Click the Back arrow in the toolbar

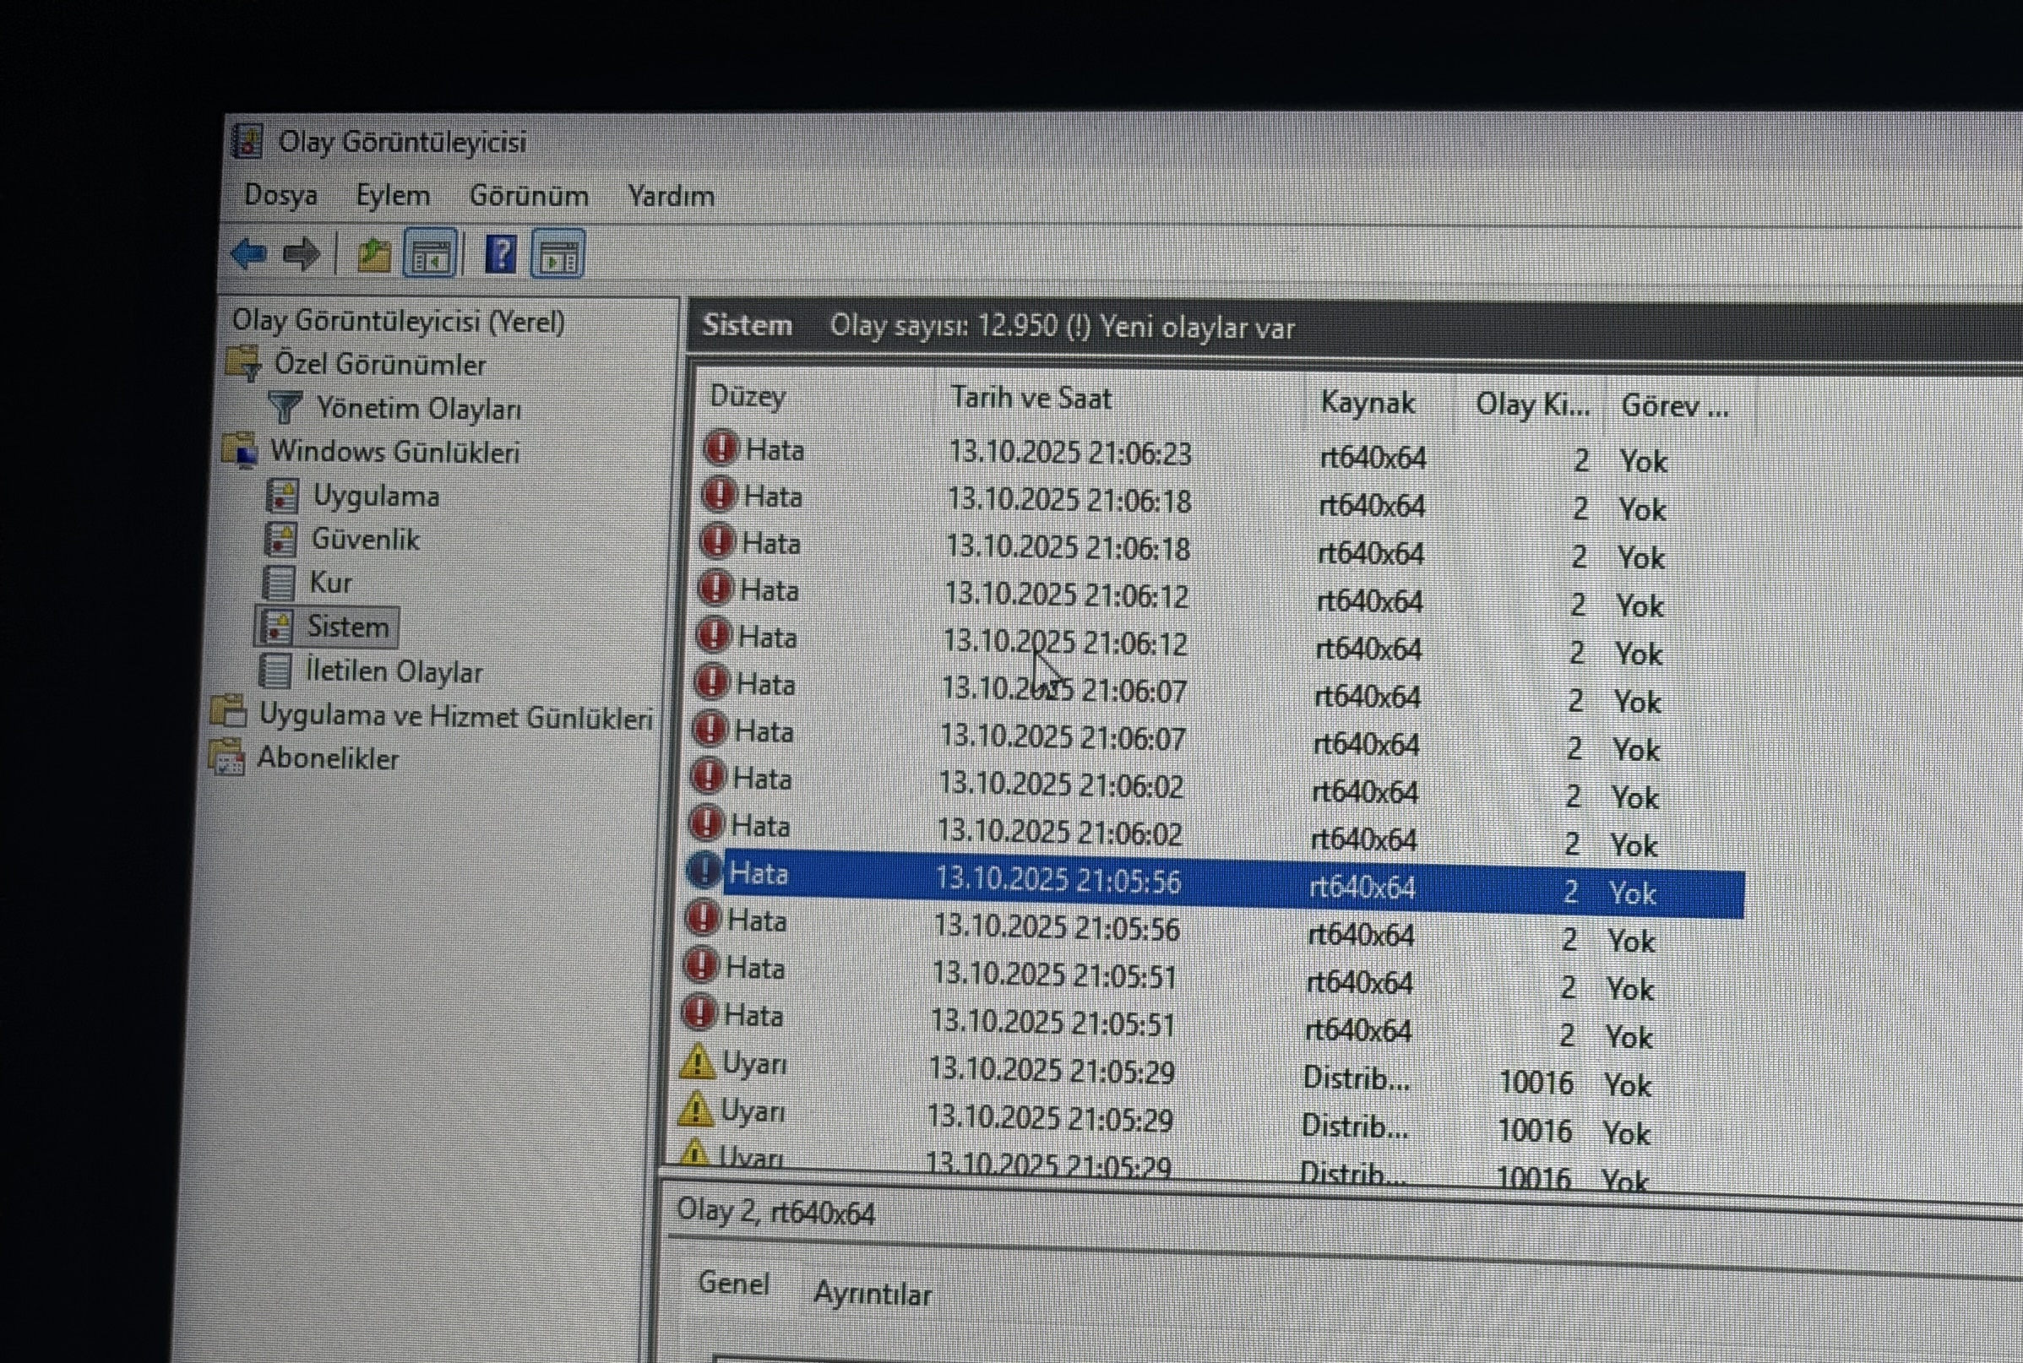pyautogui.click(x=248, y=254)
